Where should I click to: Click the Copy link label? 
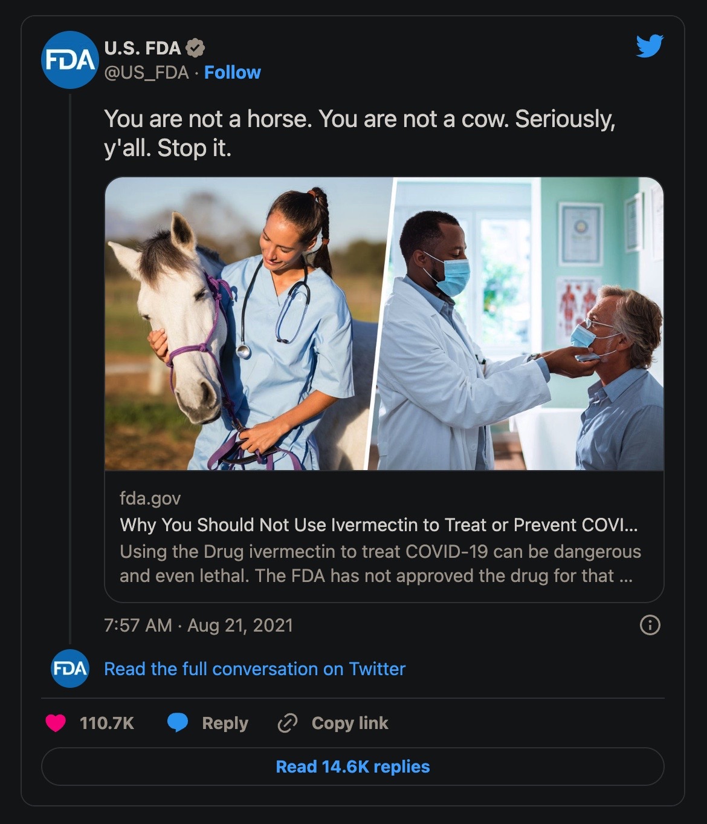tap(350, 723)
